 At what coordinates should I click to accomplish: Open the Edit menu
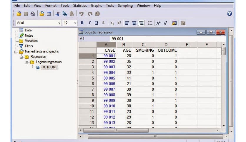coord(27,6)
